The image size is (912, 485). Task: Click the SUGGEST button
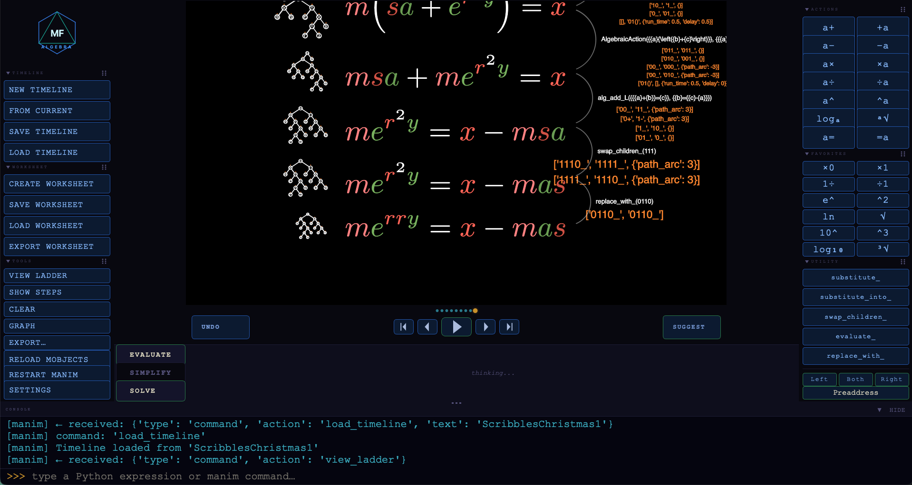pos(692,327)
